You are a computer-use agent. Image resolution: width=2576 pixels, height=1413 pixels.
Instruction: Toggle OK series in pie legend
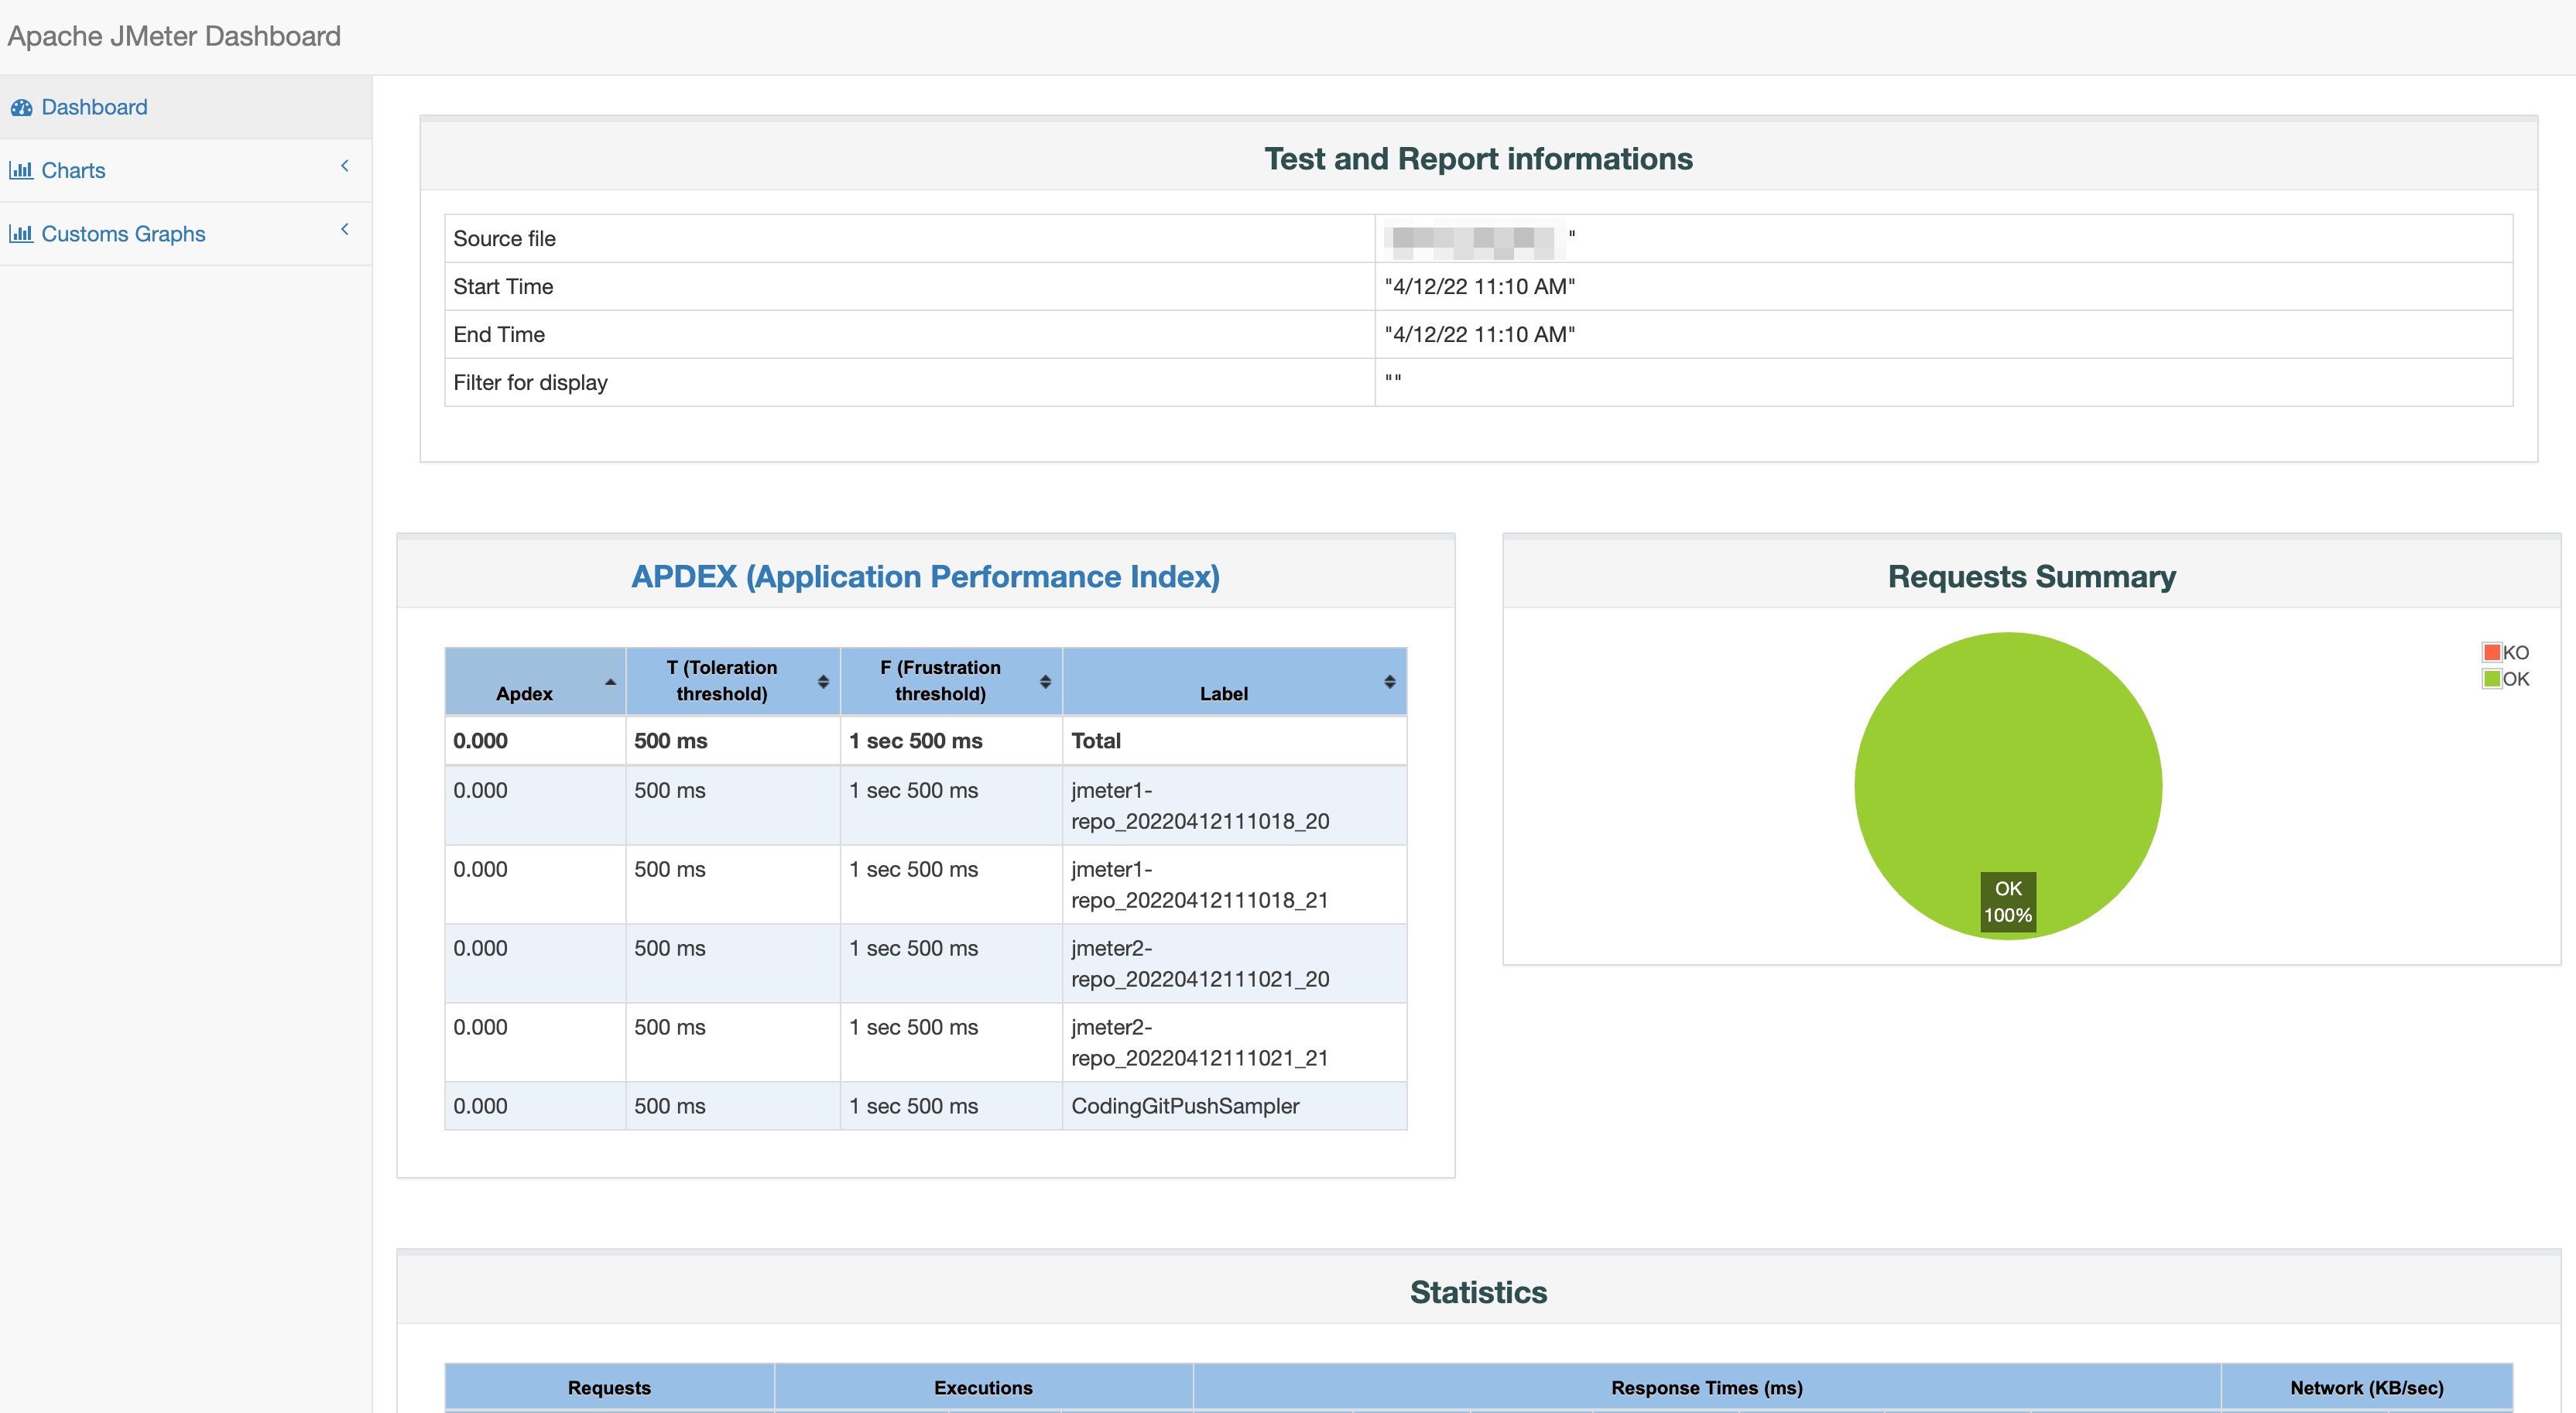[x=2504, y=679]
